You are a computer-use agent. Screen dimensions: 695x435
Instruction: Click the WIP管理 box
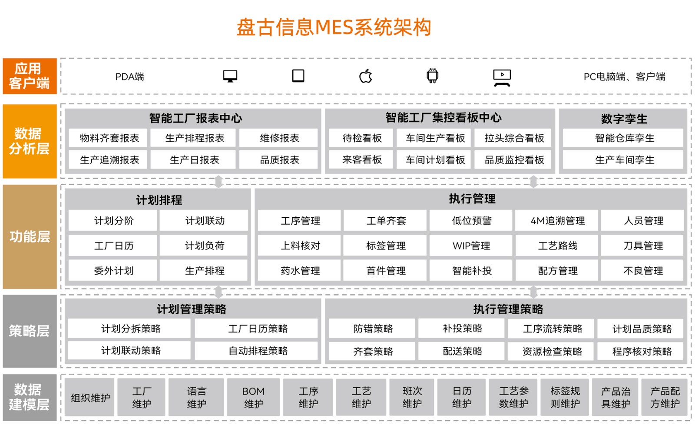(x=472, y=246)
